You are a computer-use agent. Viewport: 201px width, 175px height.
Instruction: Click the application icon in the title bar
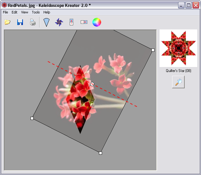[4, 5]
